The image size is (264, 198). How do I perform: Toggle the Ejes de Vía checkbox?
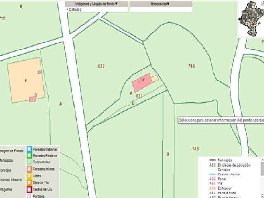(x=29, y=183)
